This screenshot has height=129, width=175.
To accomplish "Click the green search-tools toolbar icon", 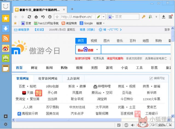I will tap(150, 17).
